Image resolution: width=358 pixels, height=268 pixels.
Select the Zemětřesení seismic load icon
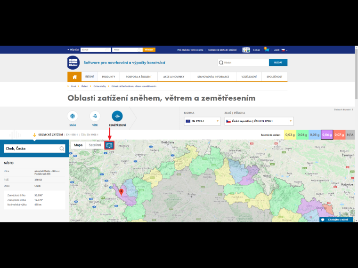click(117, 116)
